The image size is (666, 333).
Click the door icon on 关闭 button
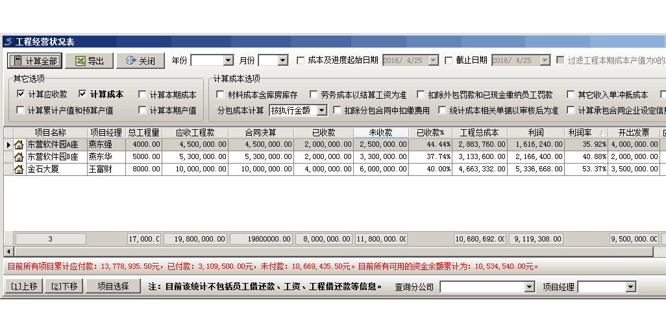pos(130,61)
